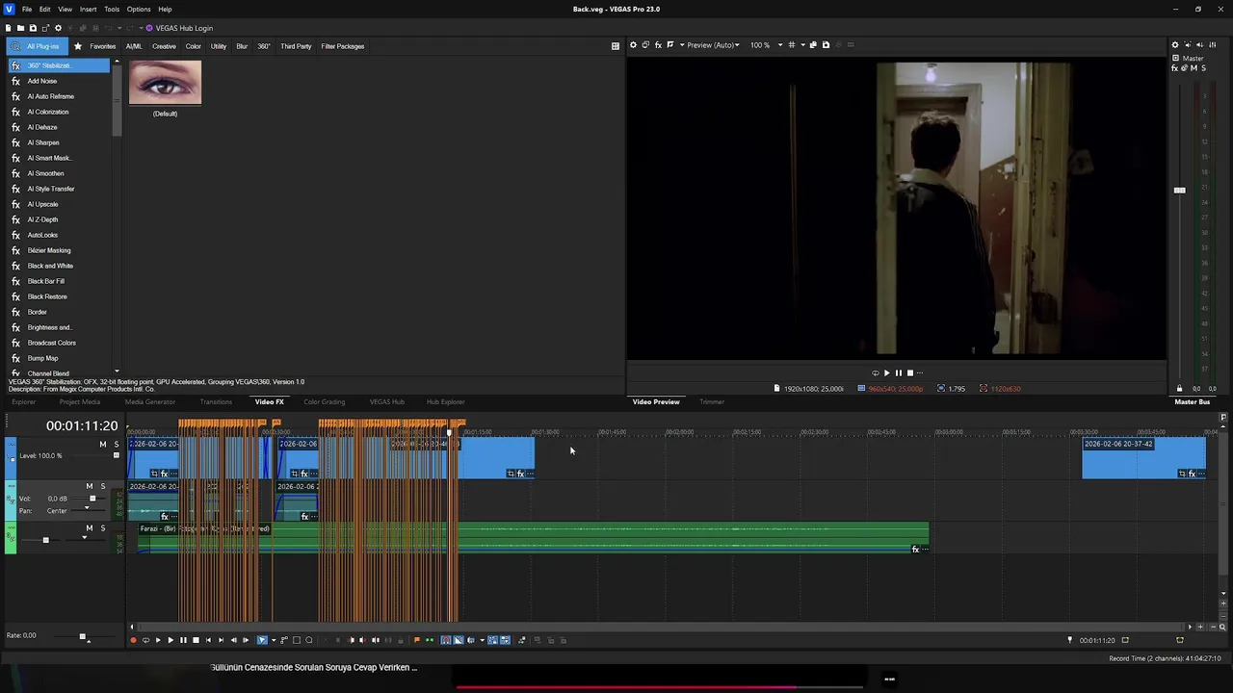The height and width of the screenshot is (693, 1233).
Task: Solo the Farazi music audio track
Action: pos(103,528)
